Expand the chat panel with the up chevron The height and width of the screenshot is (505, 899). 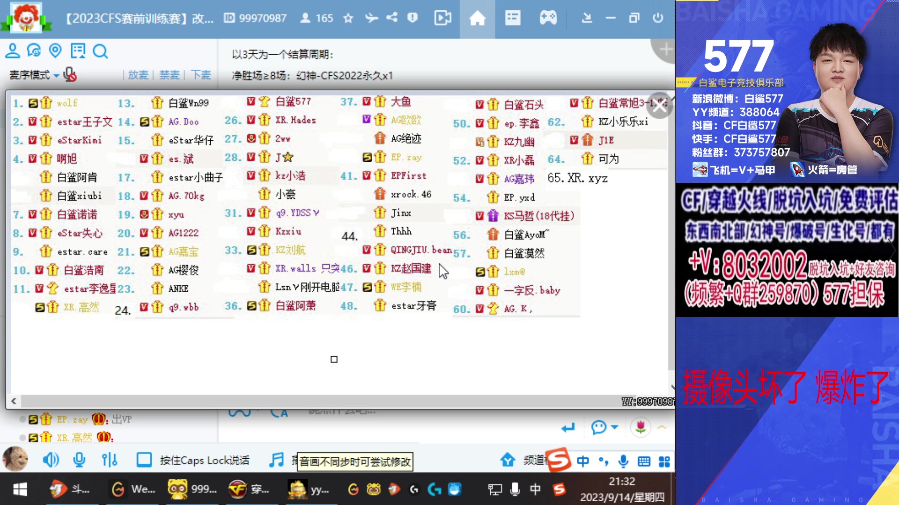[x=662, y=427]
